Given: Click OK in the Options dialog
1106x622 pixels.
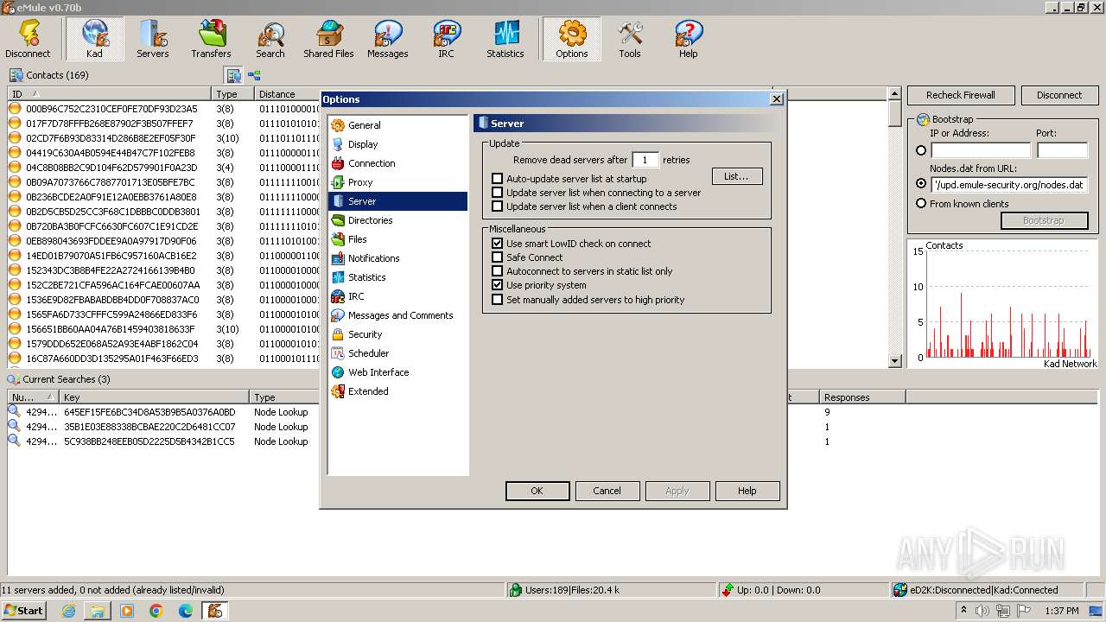Looking at the screenshot, I should [x=537, y=491].
